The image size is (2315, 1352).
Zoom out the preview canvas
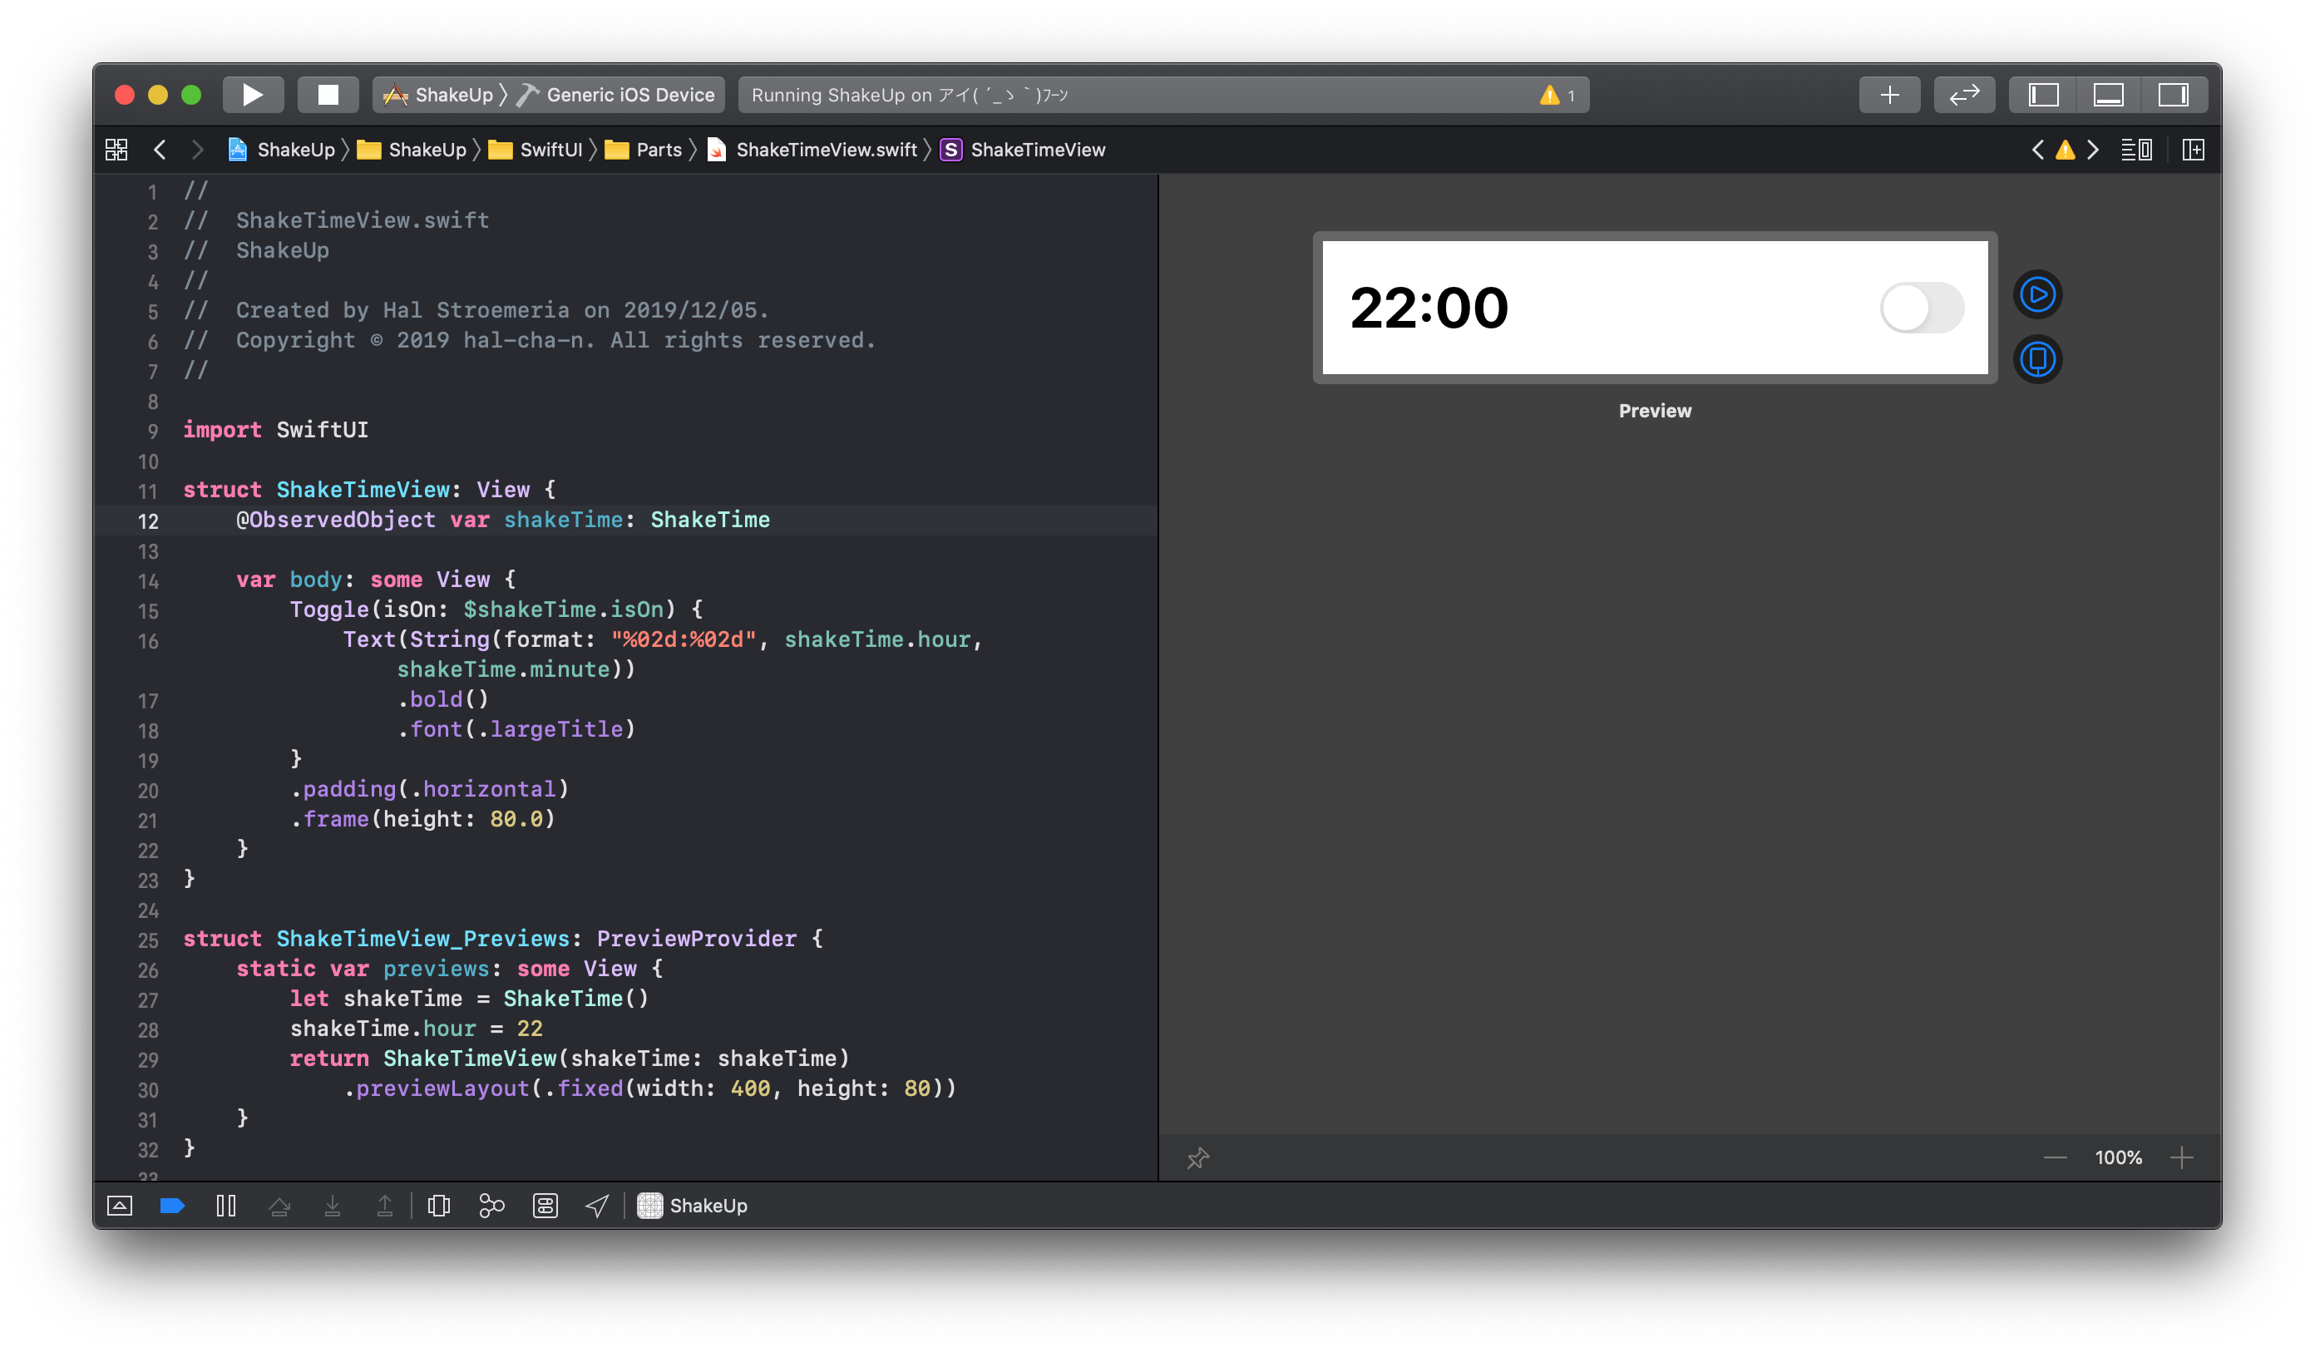[x=2055, y=1157]
